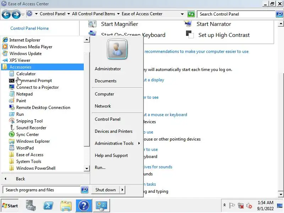The width and height of the screenshot is (284, 213).
Task: Click Run... in Start menu
Action: pos(100,168)
